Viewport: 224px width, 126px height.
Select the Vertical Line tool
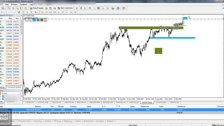tap(6, 12)
